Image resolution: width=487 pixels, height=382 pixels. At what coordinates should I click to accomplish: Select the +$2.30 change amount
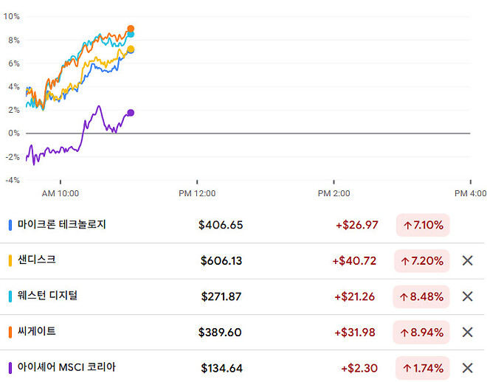pyautogui.click(x=359, y=368)
